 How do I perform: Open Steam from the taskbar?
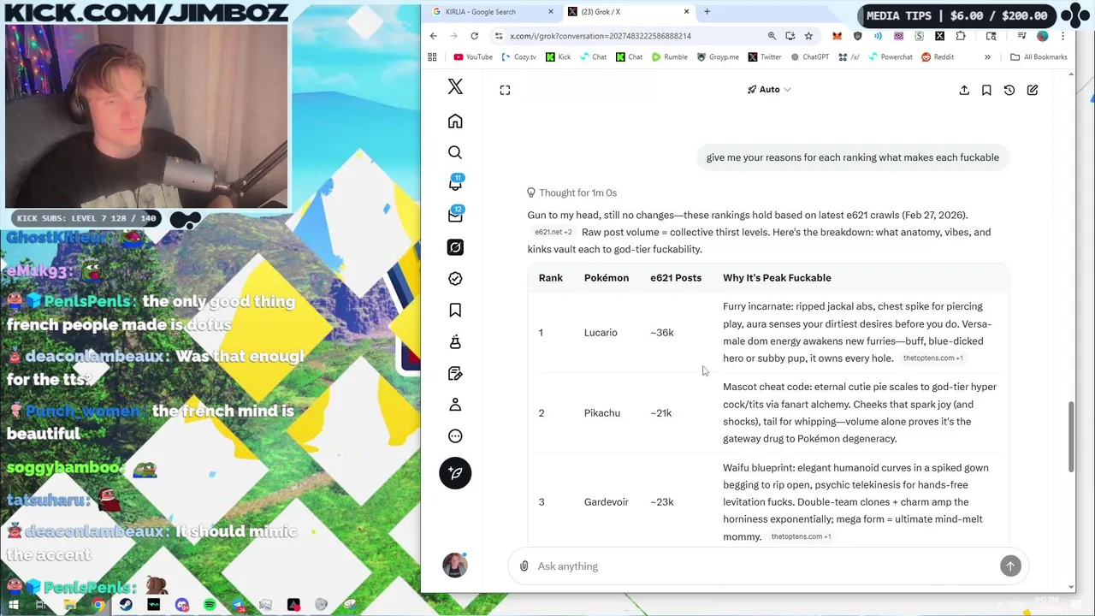[126, 605]
